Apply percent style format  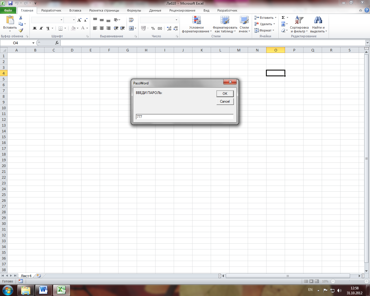(153, 28)
